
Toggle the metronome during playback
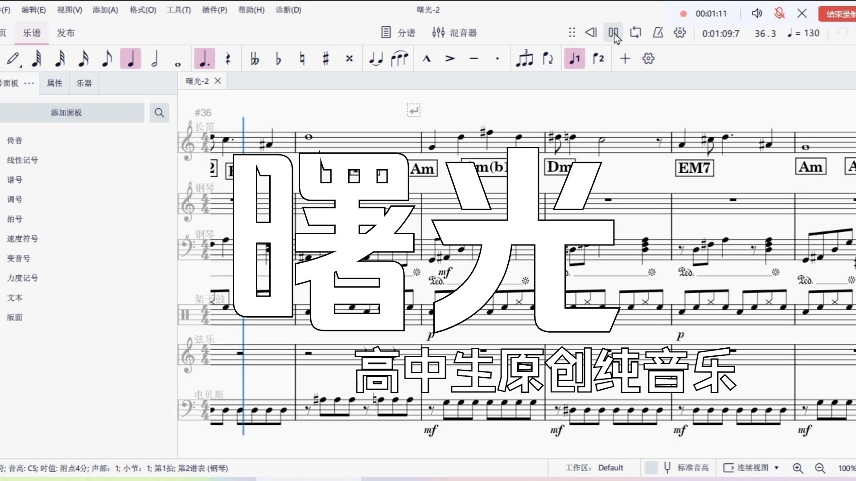tap(658, 33)
